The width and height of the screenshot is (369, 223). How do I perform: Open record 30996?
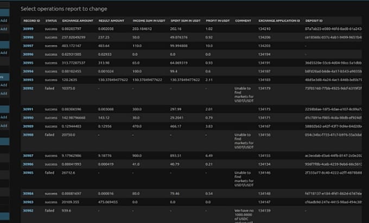28,54
